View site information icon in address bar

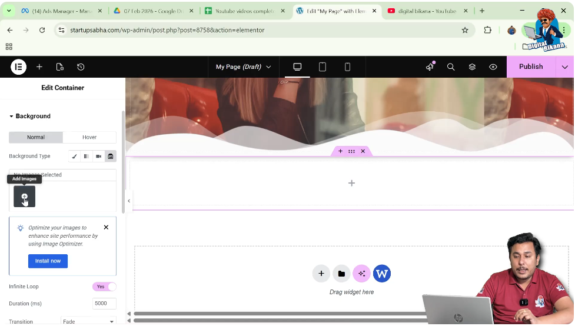point(62,30)
